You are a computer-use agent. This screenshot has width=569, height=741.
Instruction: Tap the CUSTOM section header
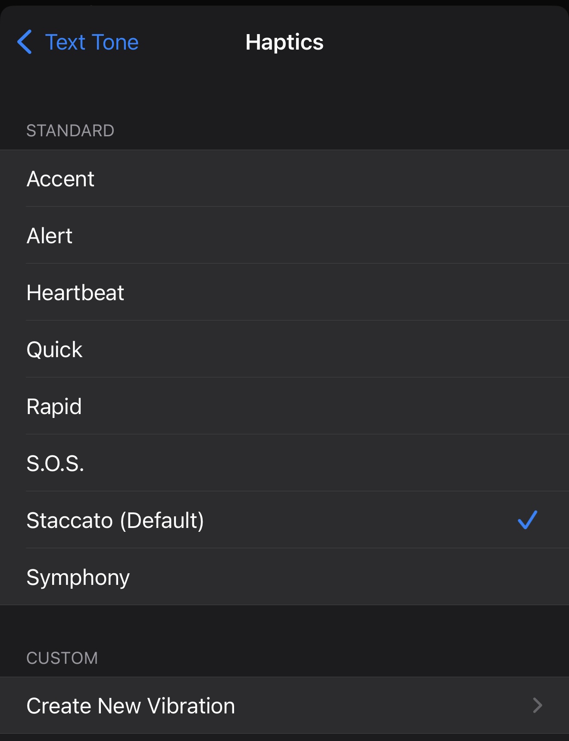[x=62, y=658]
